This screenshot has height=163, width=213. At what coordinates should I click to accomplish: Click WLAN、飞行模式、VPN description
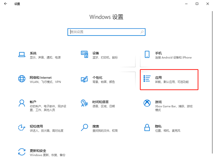tap(45, 82)
